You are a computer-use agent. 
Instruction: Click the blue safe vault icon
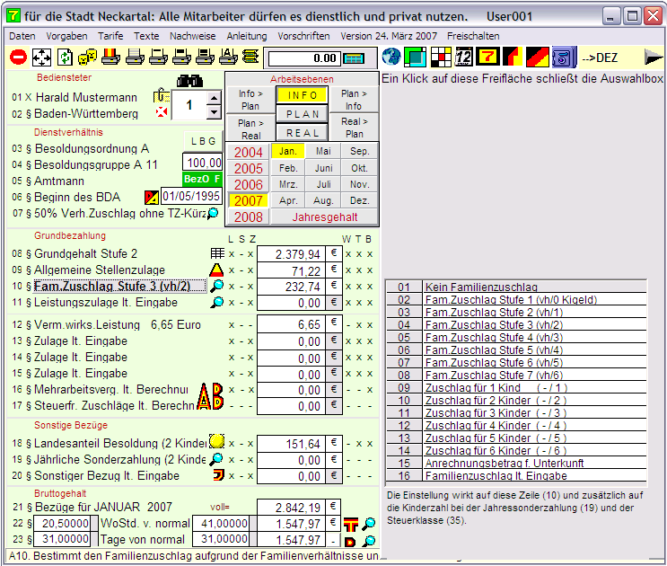[564, 57]
